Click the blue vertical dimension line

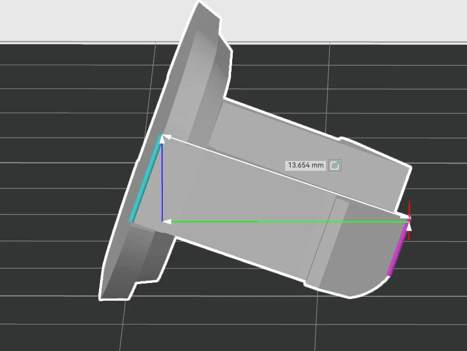[162, 182]
